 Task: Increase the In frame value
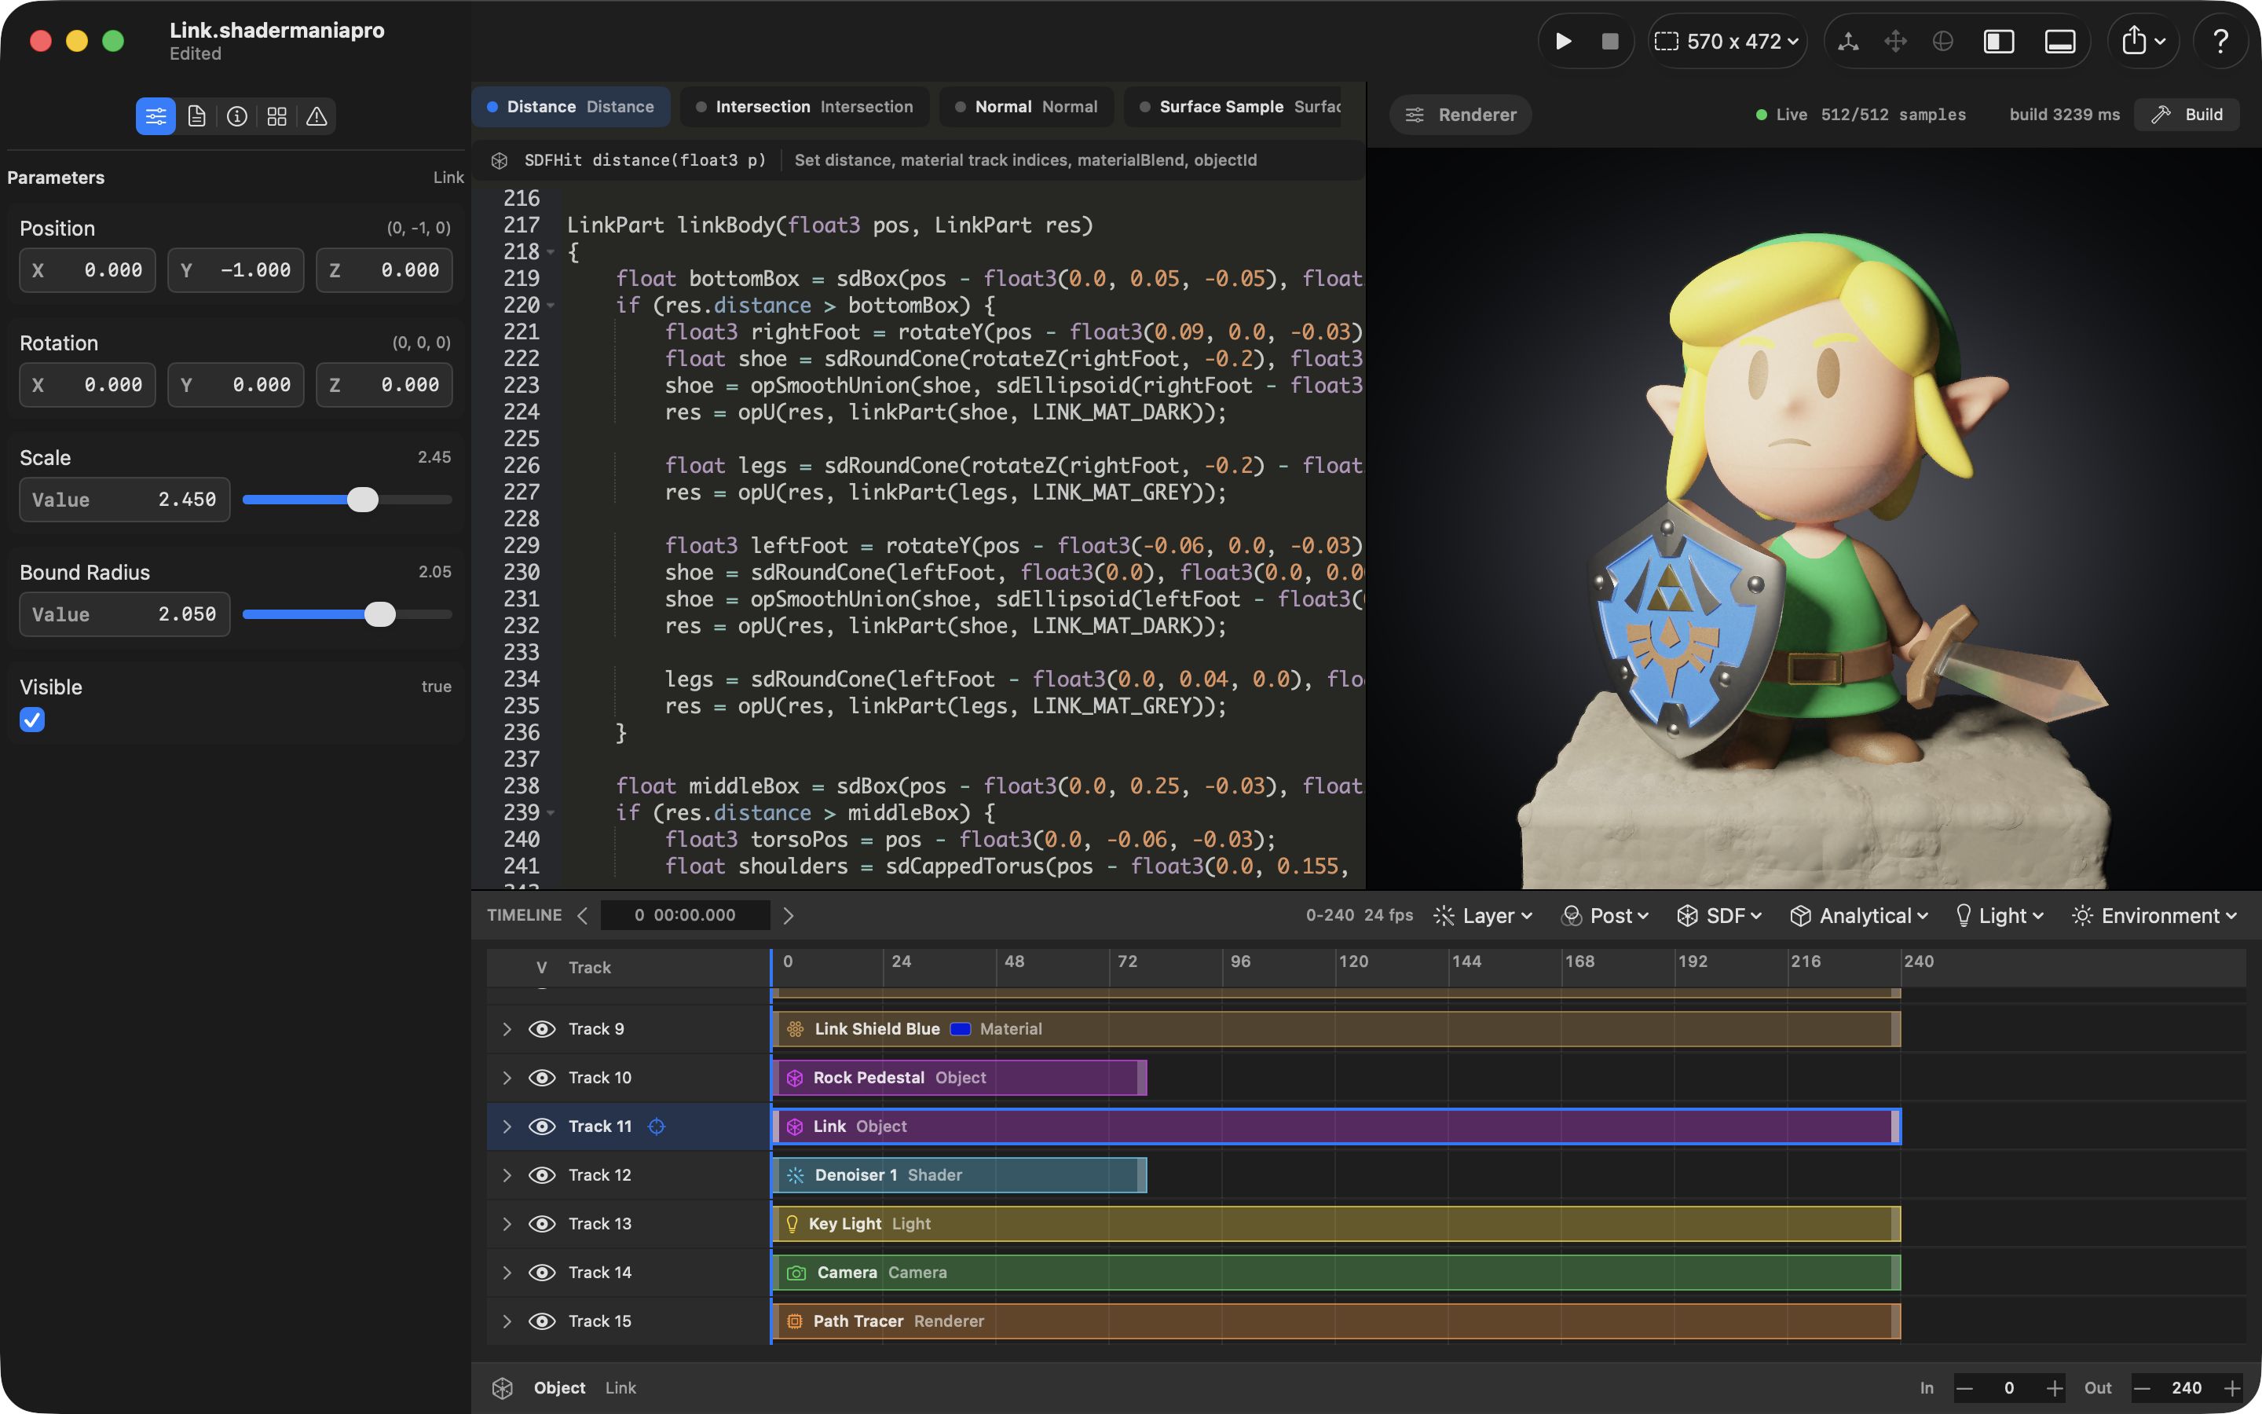click(2054, 1388)
